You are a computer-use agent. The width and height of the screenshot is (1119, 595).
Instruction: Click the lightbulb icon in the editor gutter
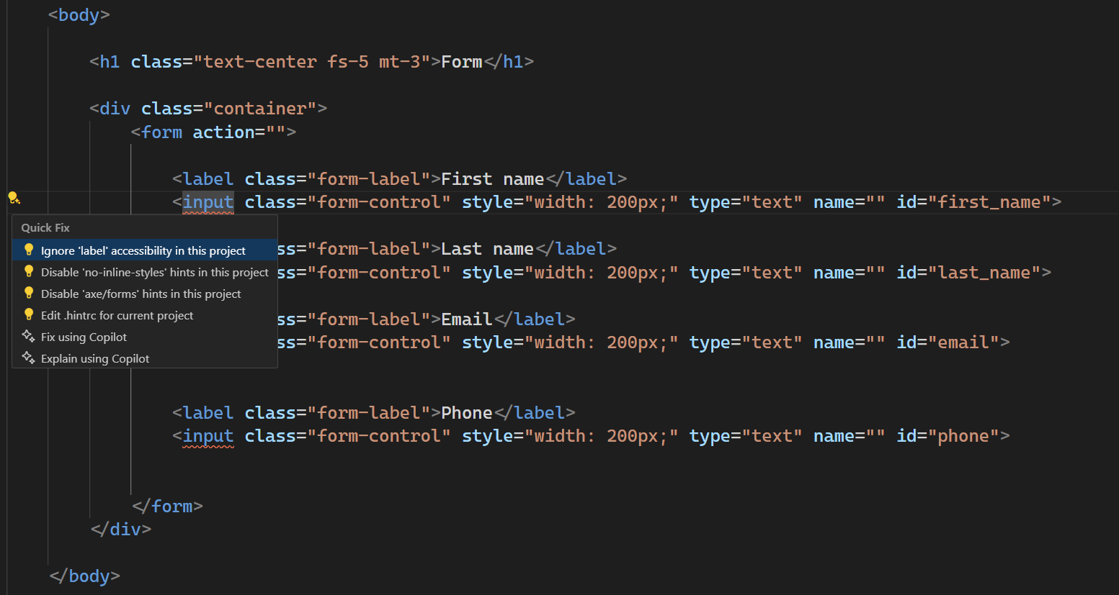[x=15, y=199]
